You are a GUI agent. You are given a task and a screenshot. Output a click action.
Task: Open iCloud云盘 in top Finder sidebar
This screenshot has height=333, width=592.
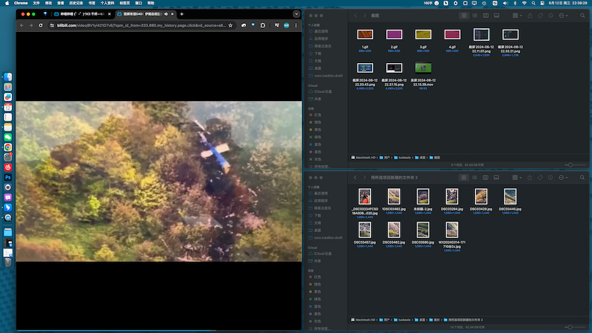[x=323, y=92]
